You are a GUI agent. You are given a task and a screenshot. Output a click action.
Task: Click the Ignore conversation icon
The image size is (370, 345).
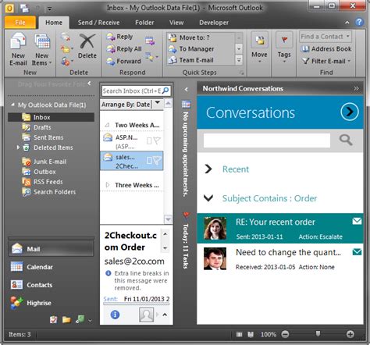tap(66, 37)
